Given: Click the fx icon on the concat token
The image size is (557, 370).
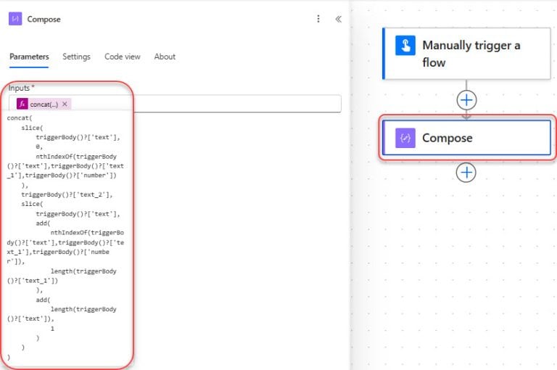Looking at the screenshot, I should 22,104.
